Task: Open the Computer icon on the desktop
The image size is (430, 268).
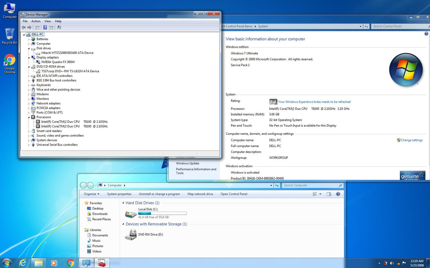Action: click(9, 8)
